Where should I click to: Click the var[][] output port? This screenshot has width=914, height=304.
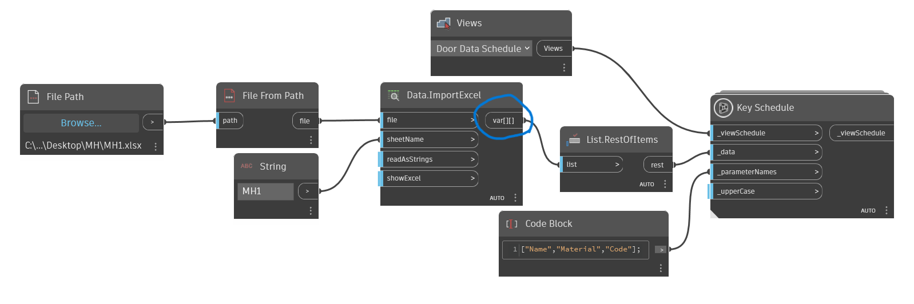[x=503, y=121]
